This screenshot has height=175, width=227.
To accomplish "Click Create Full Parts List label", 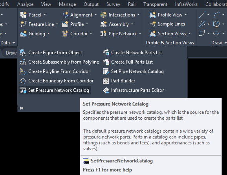I will [132, 62].
